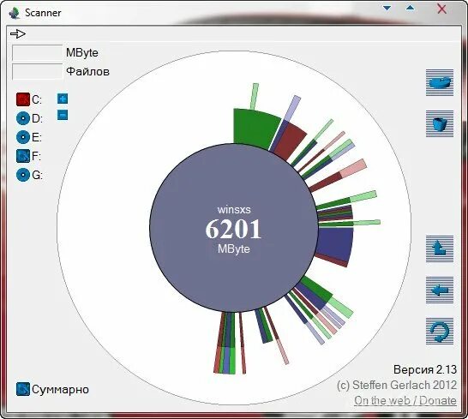The image size is (468, 419).
Task: Click the down triangle in the title bar
Action: [387, 8]
